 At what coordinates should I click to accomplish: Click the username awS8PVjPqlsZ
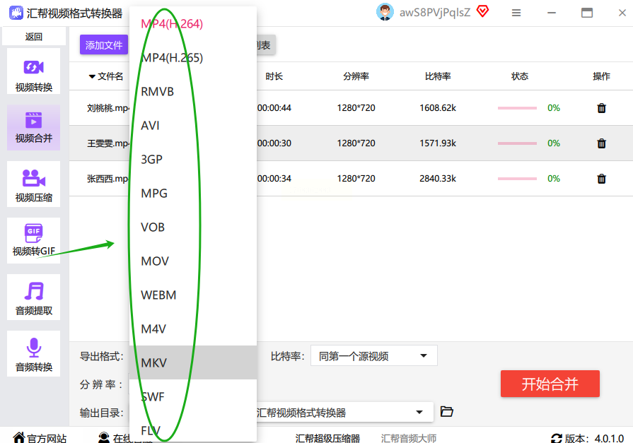(435, 13)
